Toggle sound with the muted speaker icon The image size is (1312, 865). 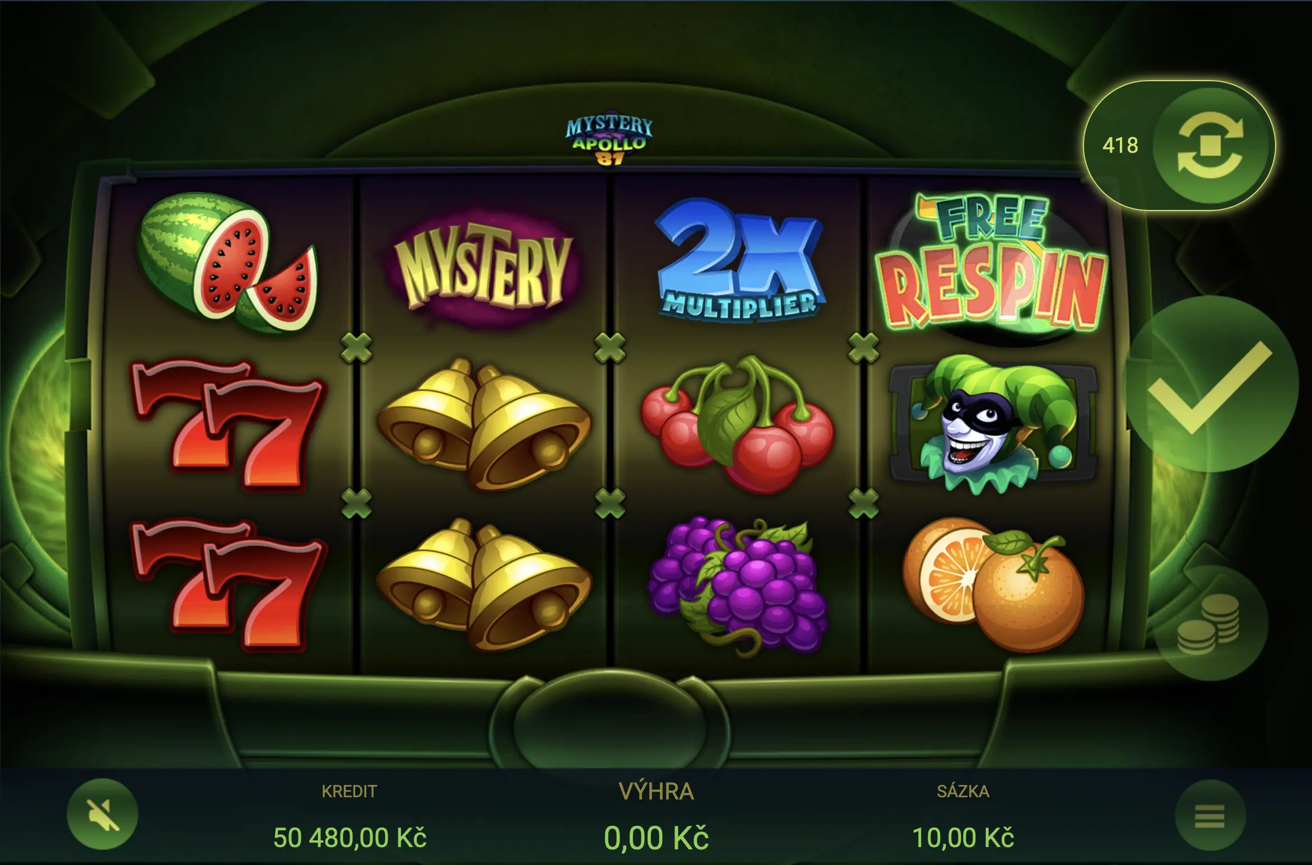point(103,814)
